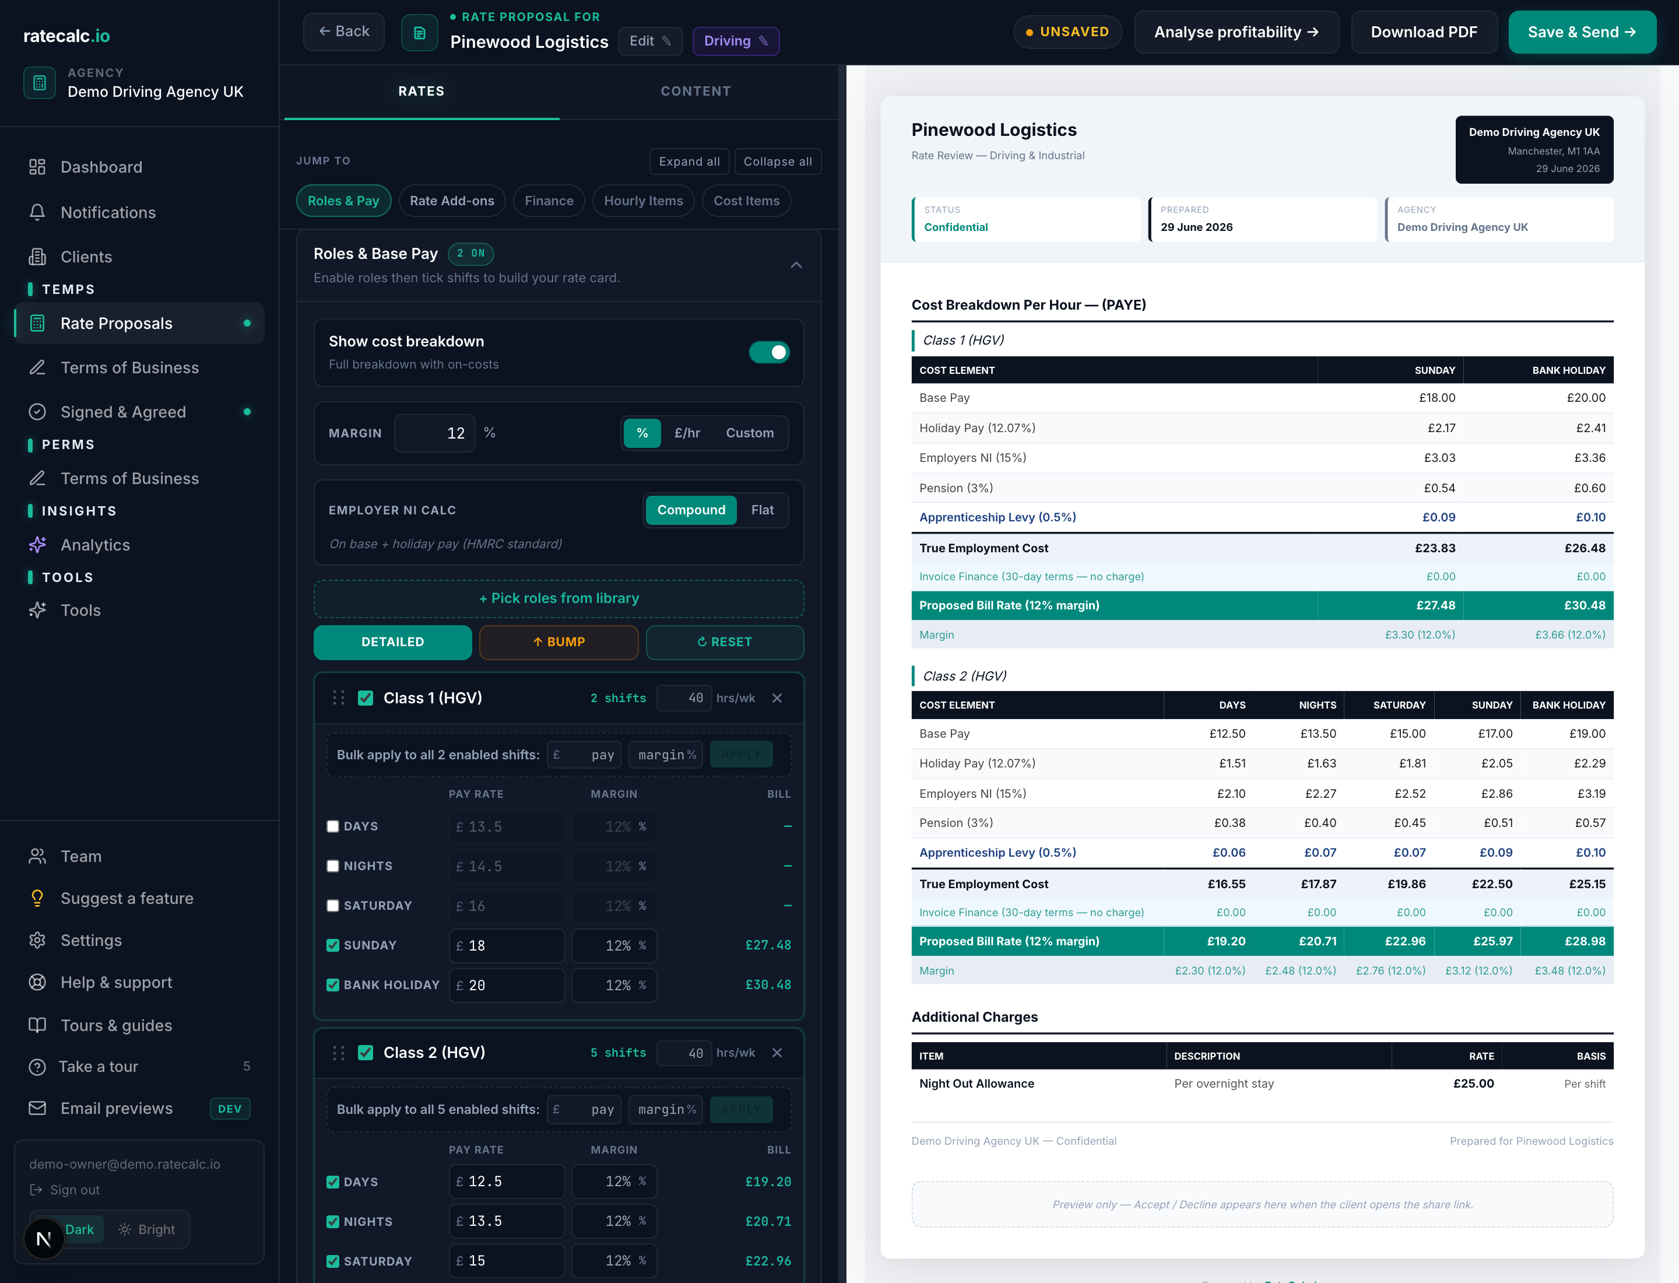Click Save & Send button

(x=1582, y=32)
